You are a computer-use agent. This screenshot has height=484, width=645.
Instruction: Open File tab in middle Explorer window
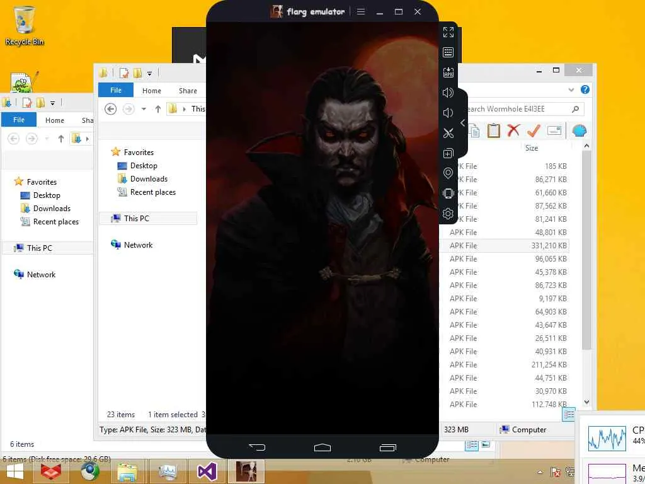[116, 90]
